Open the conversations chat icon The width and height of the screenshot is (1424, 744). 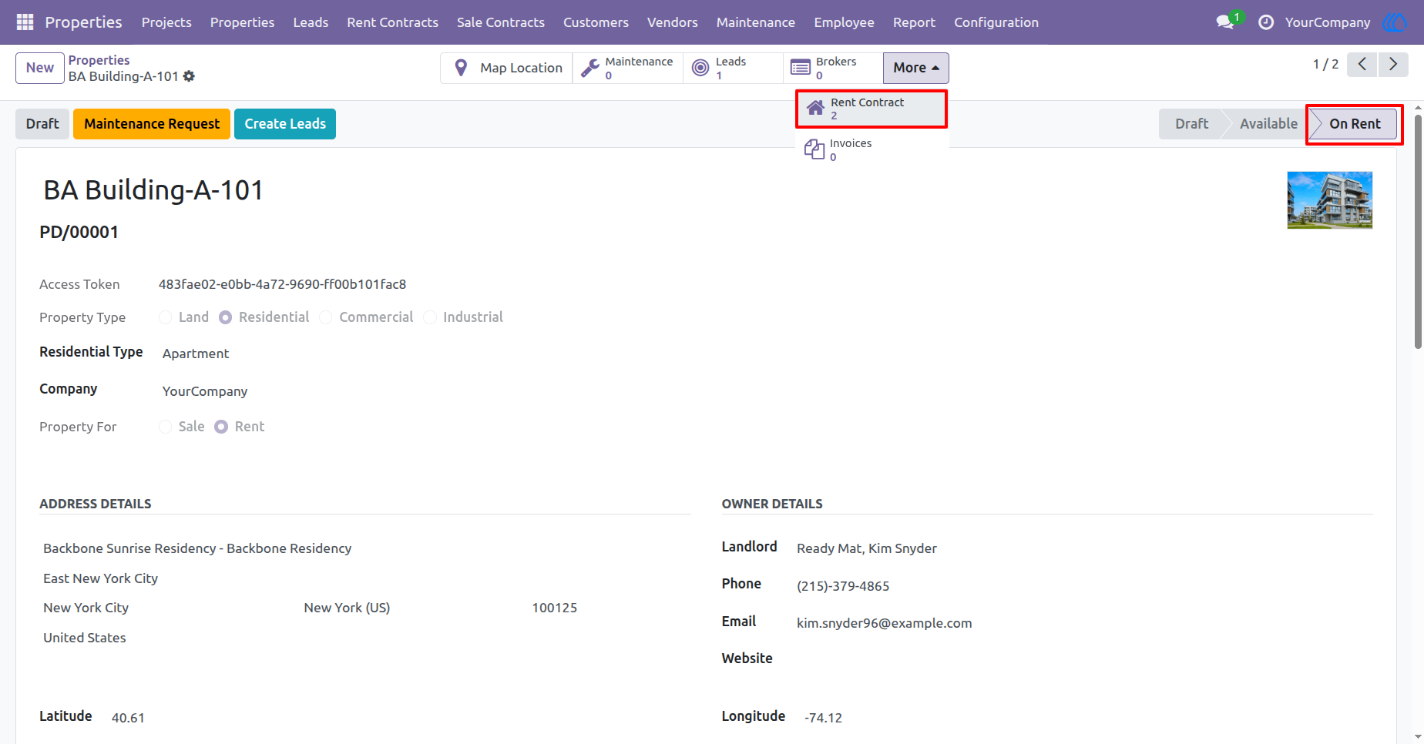point(1225,22)
